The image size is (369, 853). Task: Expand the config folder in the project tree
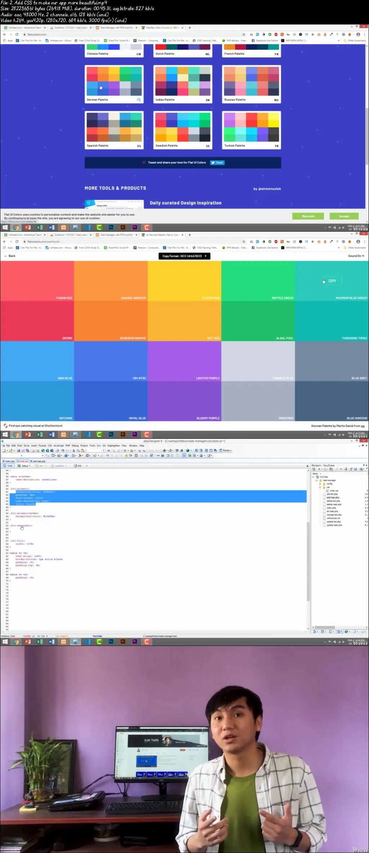pyautogui.click(x=320, y=484)
